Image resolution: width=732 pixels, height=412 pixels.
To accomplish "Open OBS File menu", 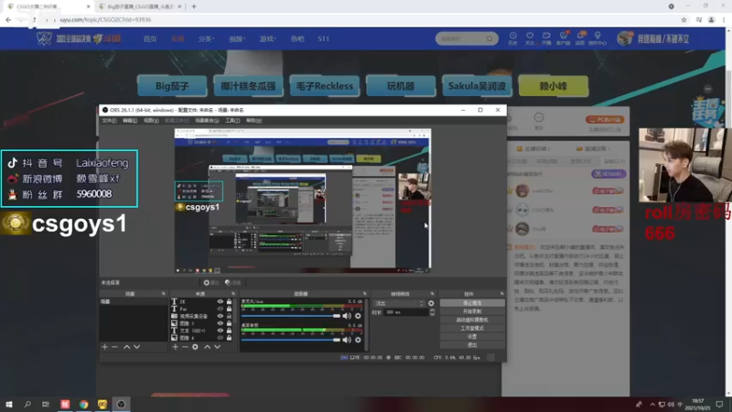I will coord(109,121).
